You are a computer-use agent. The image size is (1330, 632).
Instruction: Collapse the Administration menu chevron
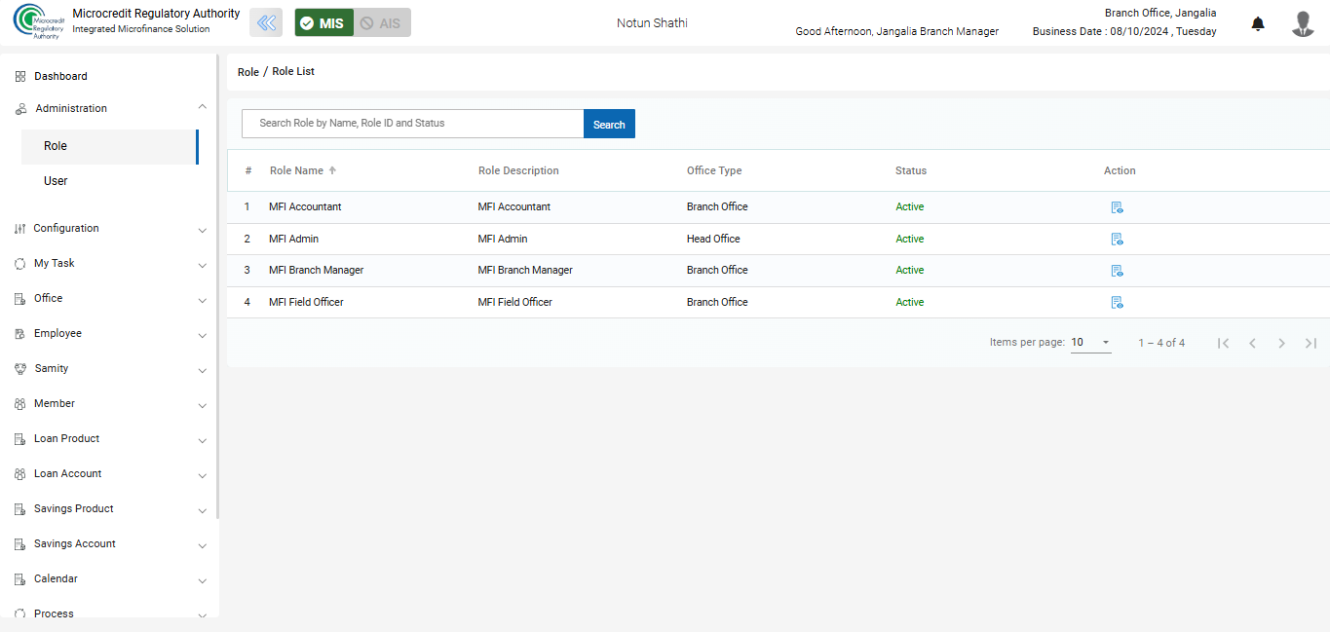point(202,107)
